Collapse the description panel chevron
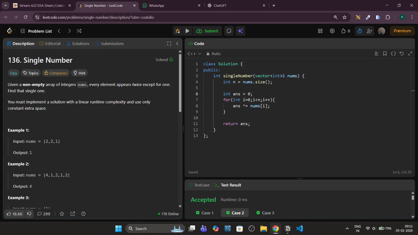418x235 pixels. (177, 44)
